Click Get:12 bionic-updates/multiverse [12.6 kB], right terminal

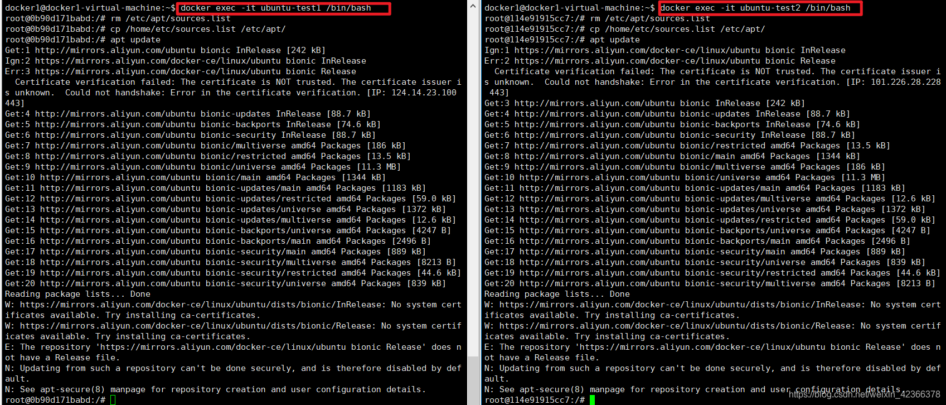[x=710, y=199]
